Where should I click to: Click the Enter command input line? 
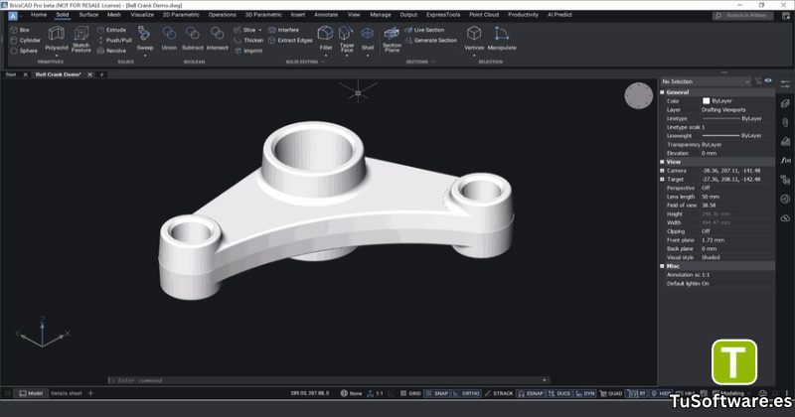tap(329, 380)
